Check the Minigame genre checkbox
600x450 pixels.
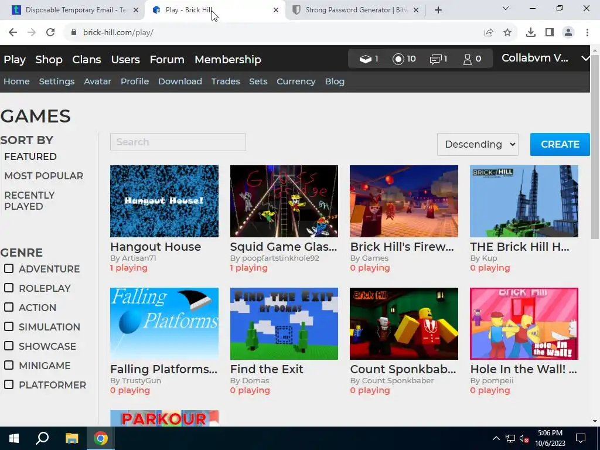click(9, 366)
